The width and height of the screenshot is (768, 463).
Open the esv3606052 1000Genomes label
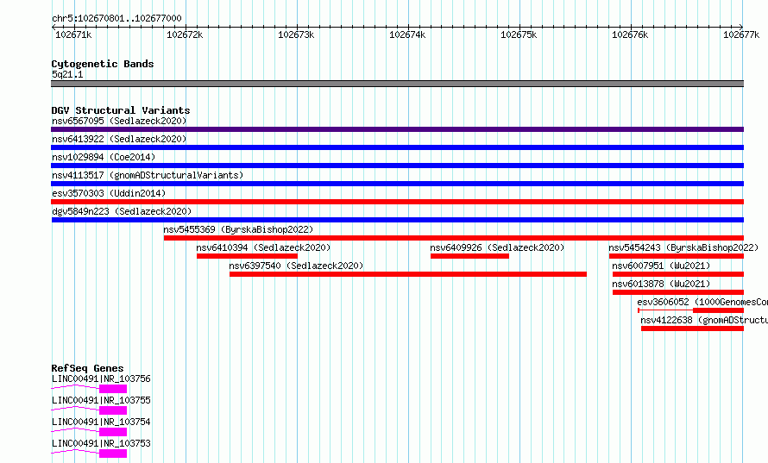(x=702, y=302)
